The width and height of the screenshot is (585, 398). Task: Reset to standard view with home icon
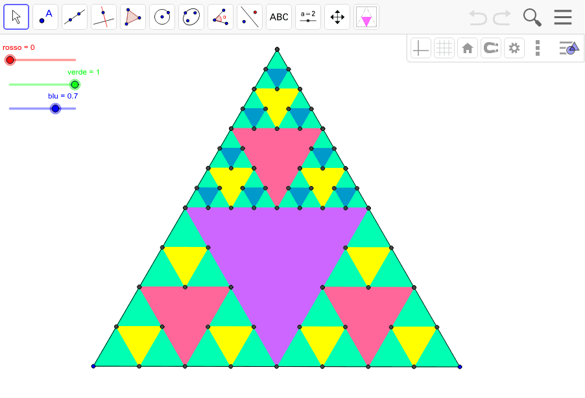pyautogui.click(x=468, y=48)
